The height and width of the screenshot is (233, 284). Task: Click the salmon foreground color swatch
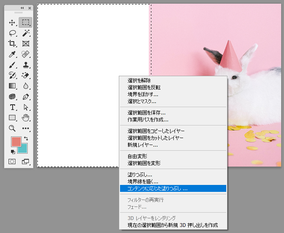pos(15,141)
